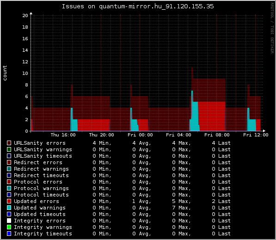Click the Updated warnings legend label

click(40, 208)
